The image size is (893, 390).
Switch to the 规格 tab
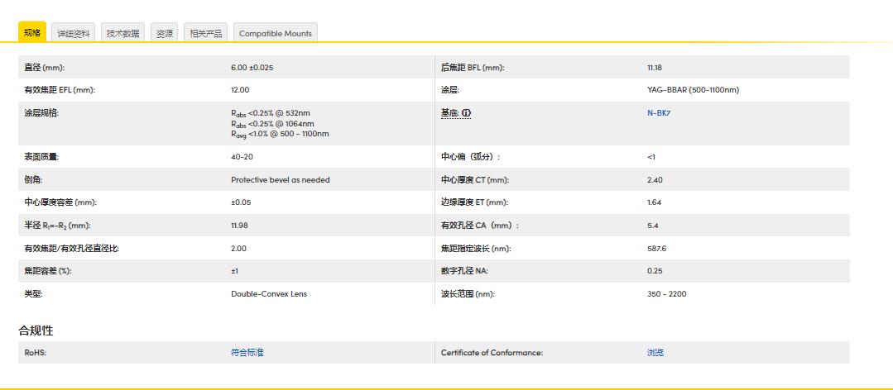point(32,33)
